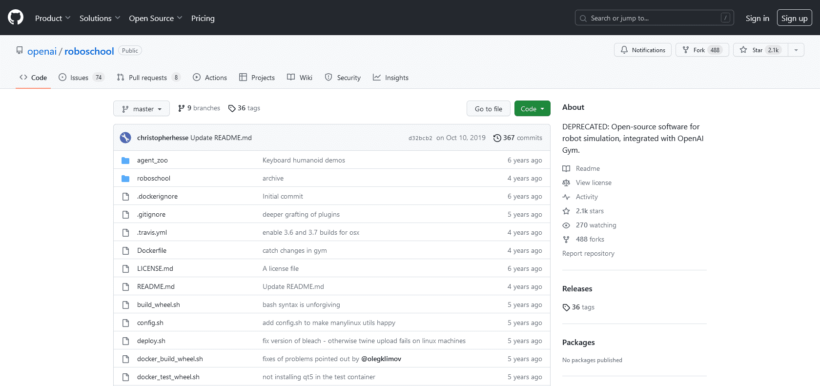Open the roboschool repository title link
This screenshot has width=820, height=386.
[x=89, y=51]
